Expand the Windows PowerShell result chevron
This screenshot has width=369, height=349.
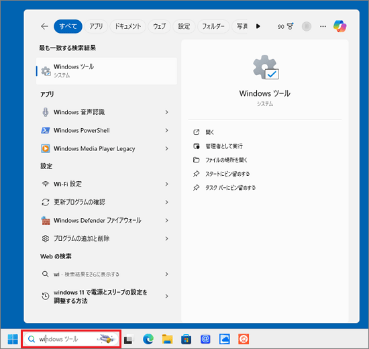point(166,130)
